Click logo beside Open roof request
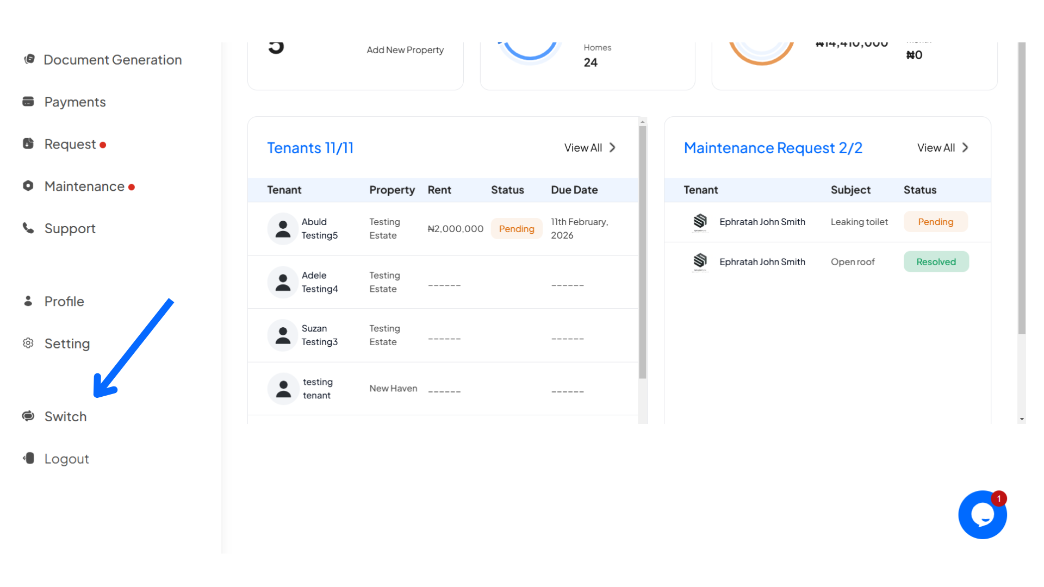Image resolution: width=1044 pixels, height=587 pixels. (x=700, y=262)
